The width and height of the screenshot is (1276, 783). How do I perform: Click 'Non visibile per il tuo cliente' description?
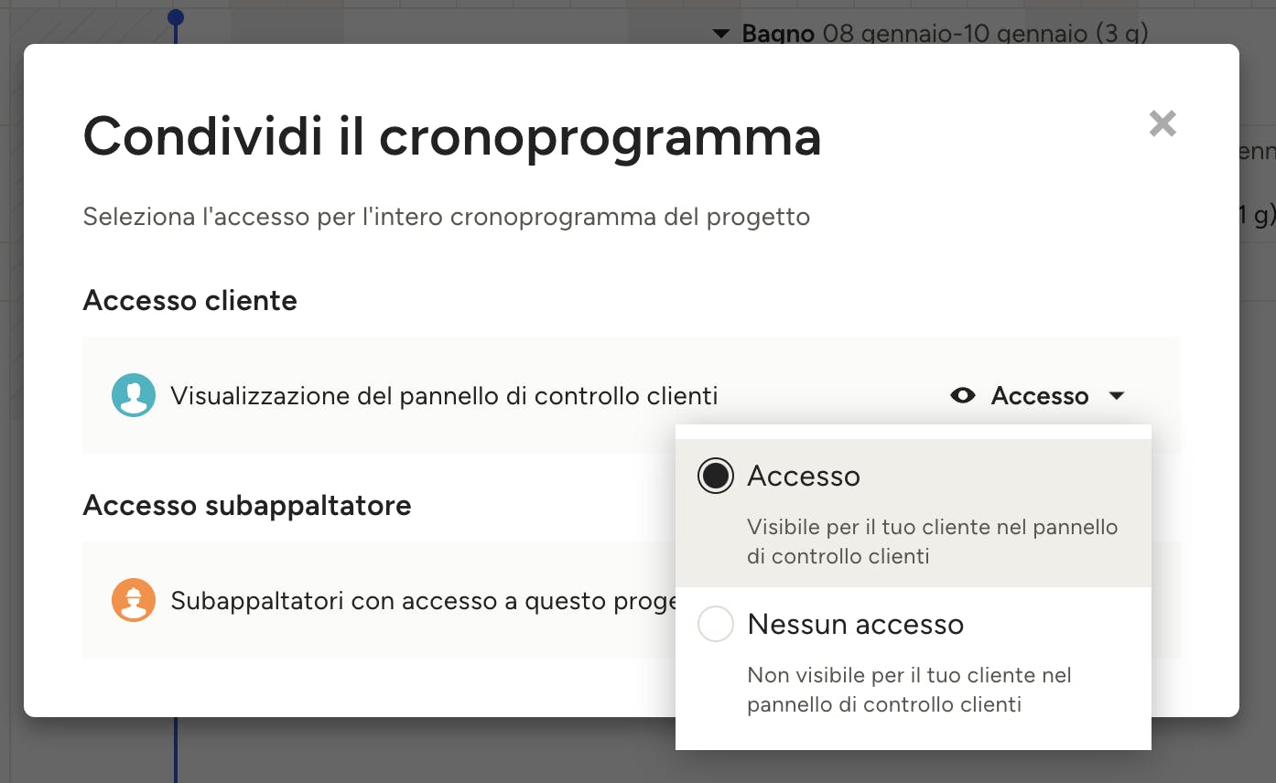tap(909, 690)
